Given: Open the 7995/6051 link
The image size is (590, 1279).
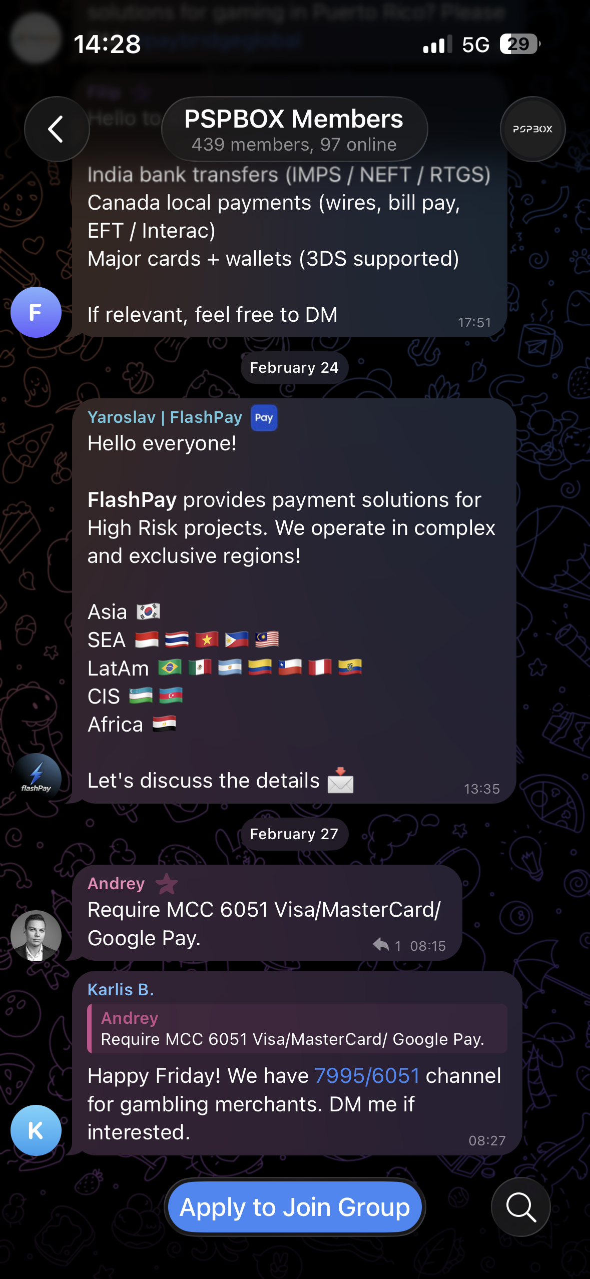Looking at the screenshot, I should coord(367,1075).
